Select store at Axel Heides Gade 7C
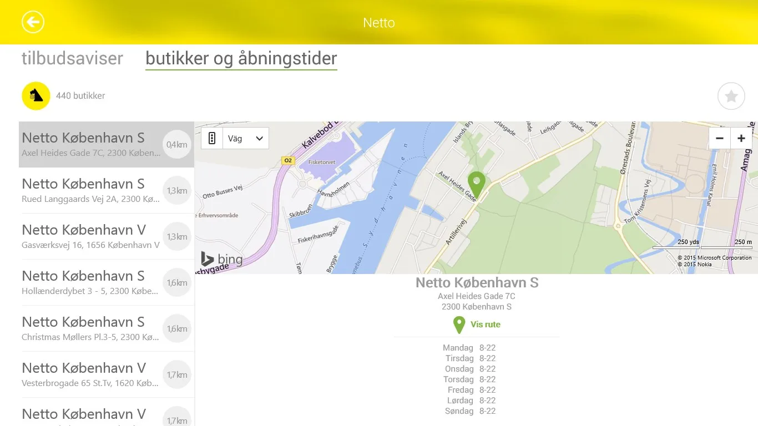758x426 pixels. pos(107,145)
